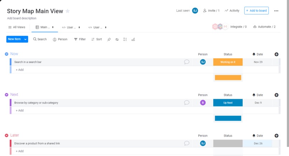Open conversation for Search in a search bar
289x156 pixels.
pyautogui.click(x=187, y=62)
